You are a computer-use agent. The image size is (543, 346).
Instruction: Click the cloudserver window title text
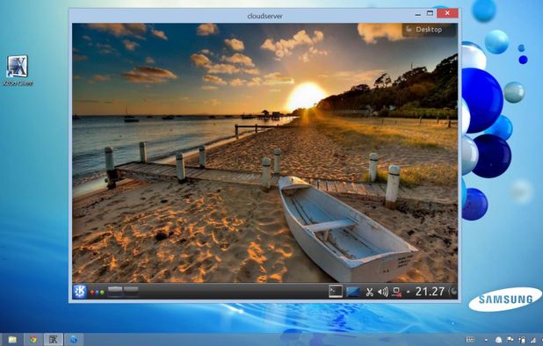pyautogui.click(x=265, y=16)
